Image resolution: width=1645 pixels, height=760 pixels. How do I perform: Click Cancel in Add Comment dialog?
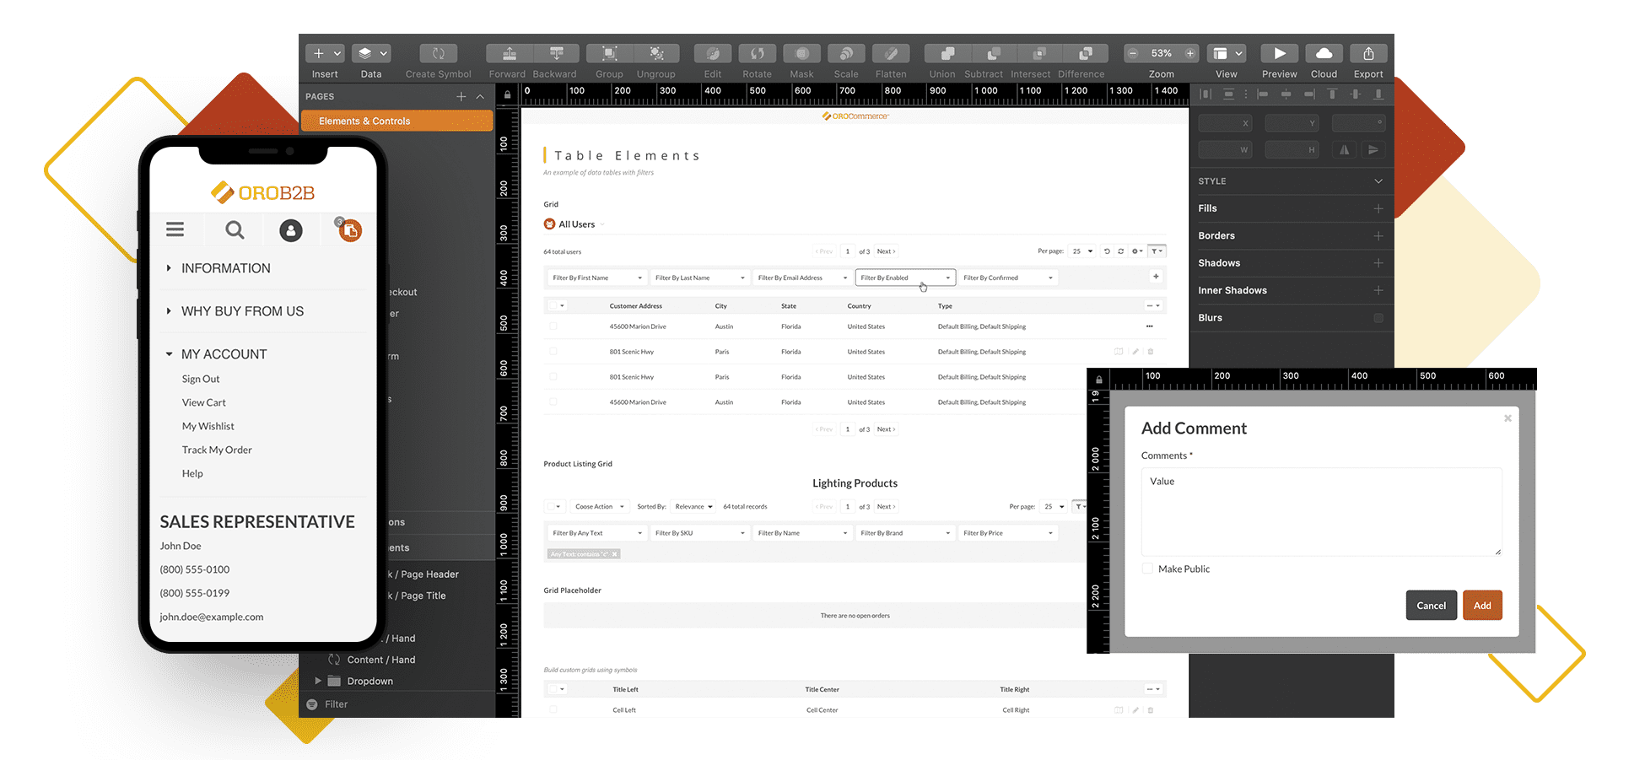[1432, 606]
